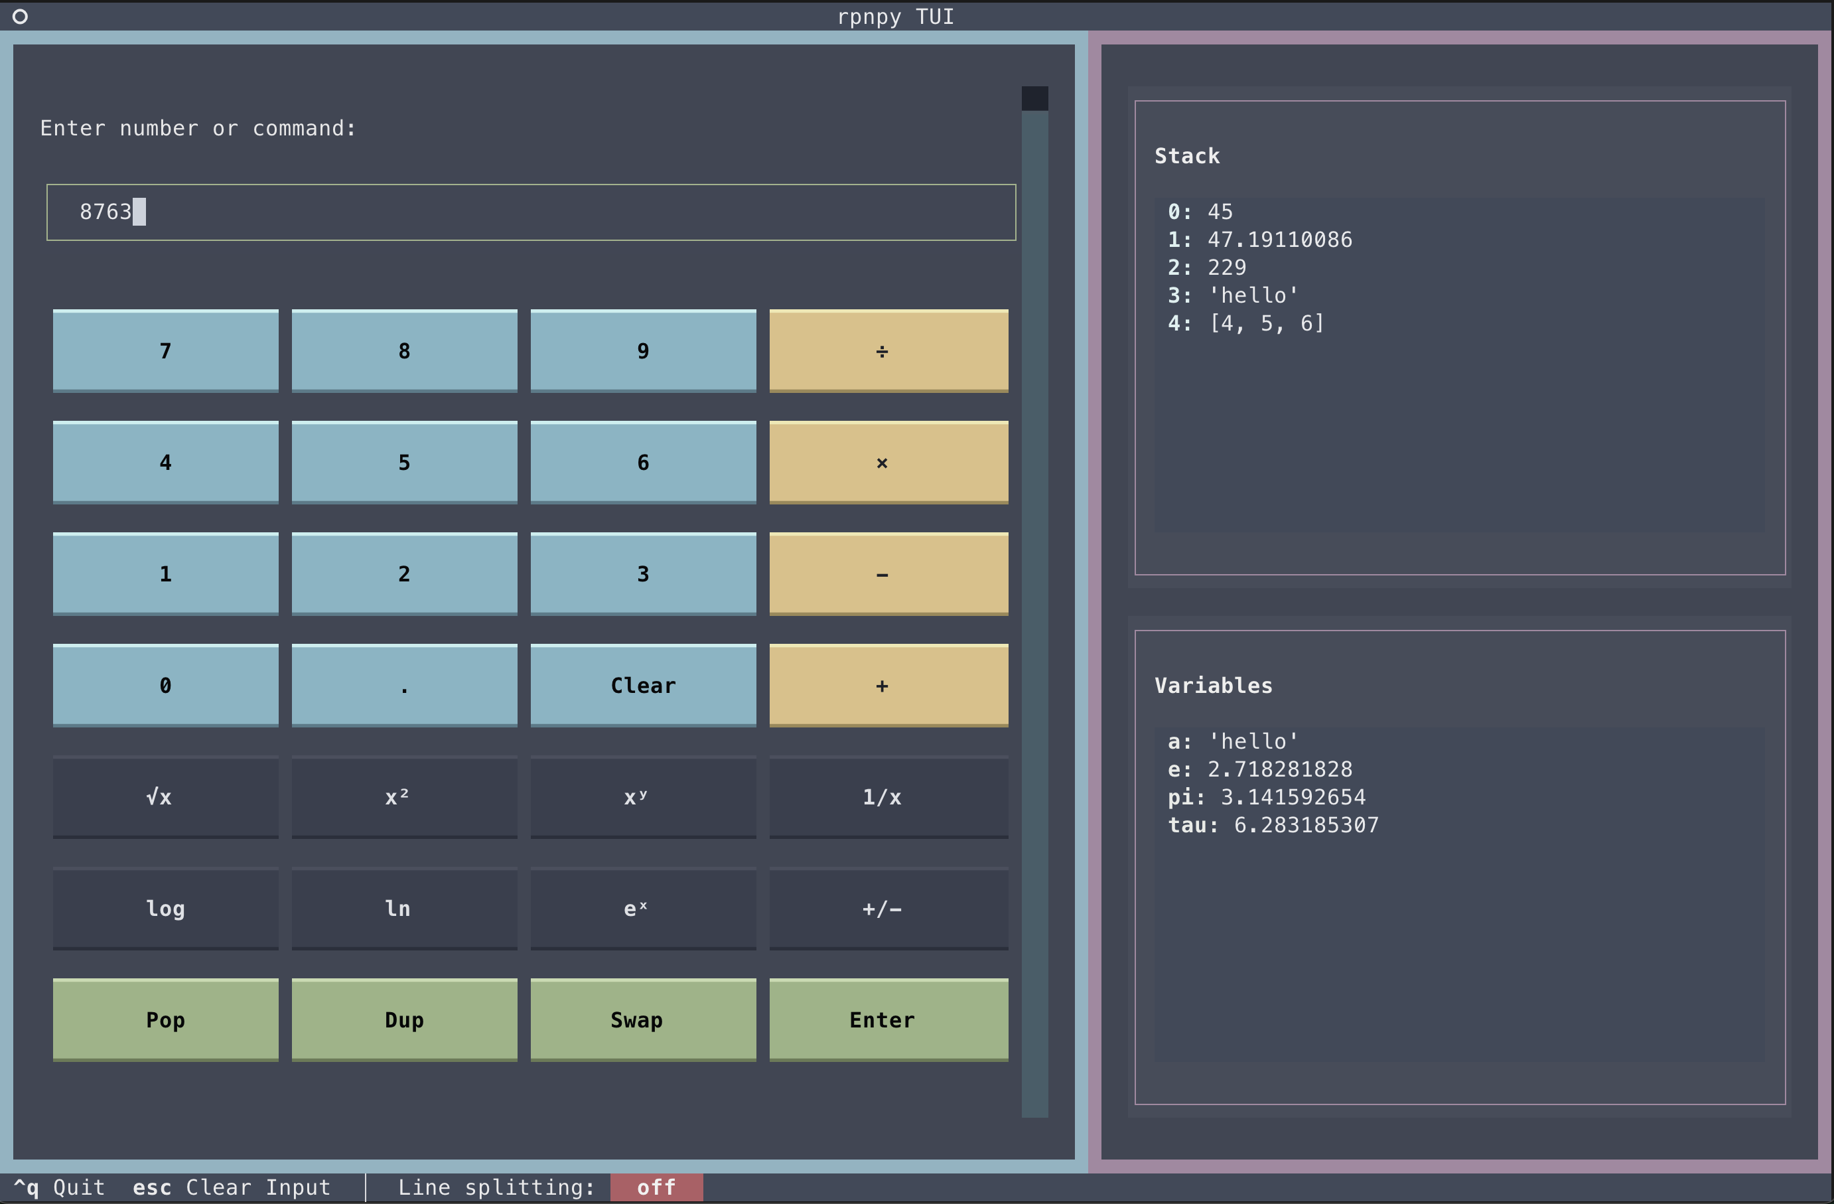1834x1204 pixels.
Task: Apply the xʸ power function
Action: click(643, 797)
